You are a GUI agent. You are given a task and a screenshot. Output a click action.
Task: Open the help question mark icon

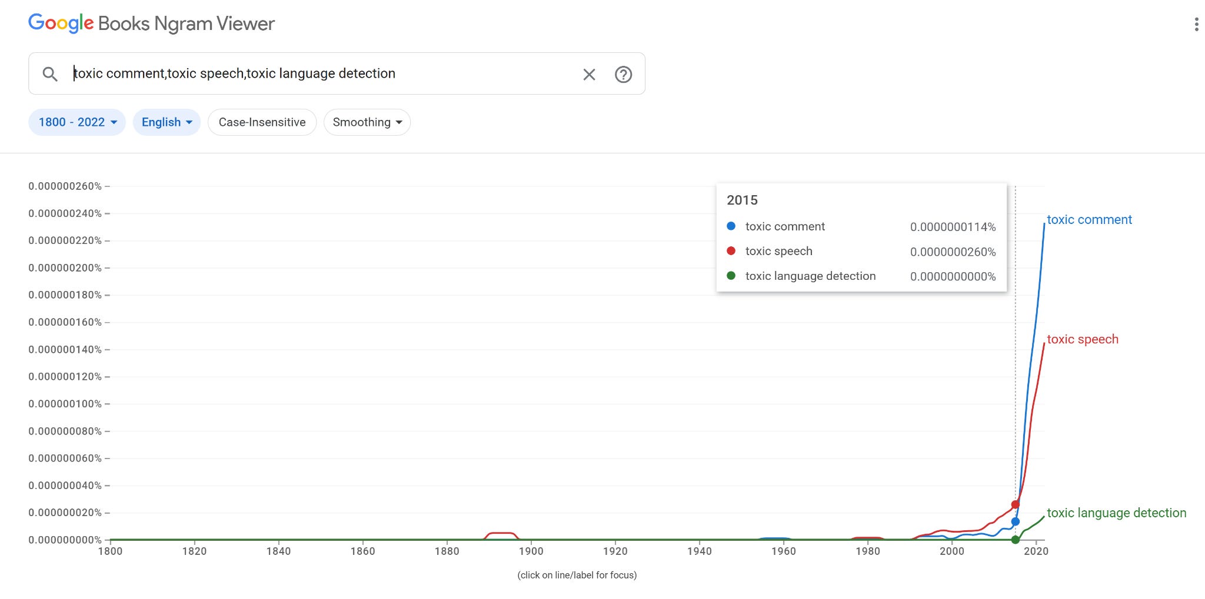pyautogui.click(x=623, y=74)
